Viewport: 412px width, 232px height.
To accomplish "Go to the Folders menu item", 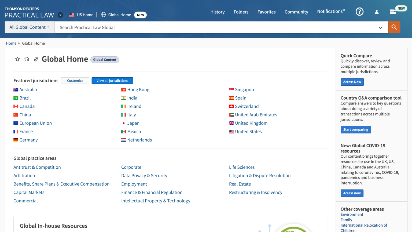I will click(241, 12).
